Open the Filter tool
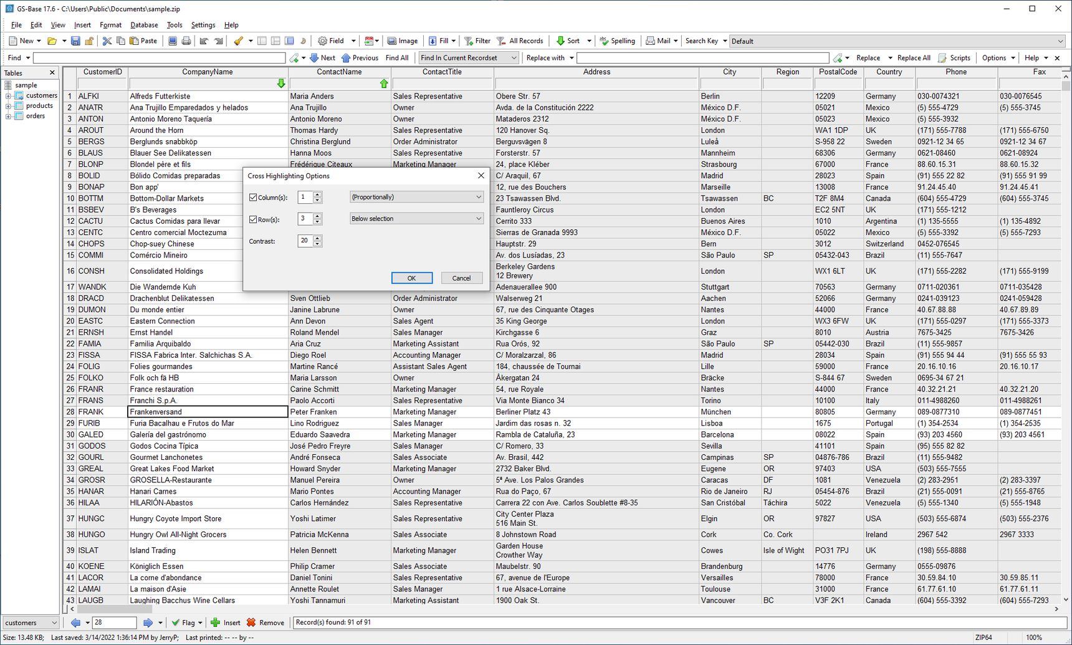 coord(477,41)
